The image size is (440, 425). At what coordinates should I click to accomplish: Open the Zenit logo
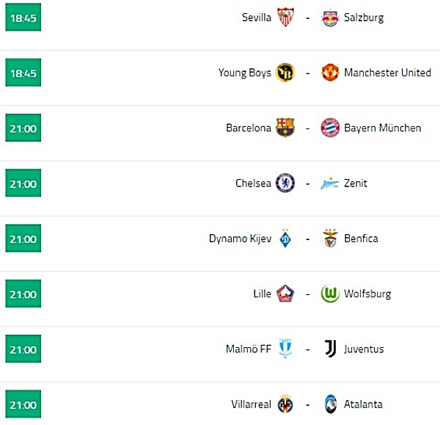click(x=330, y=184)
